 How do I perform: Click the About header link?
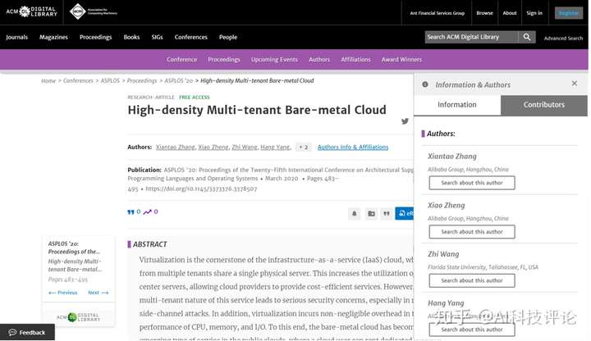(x=510, y=13)
